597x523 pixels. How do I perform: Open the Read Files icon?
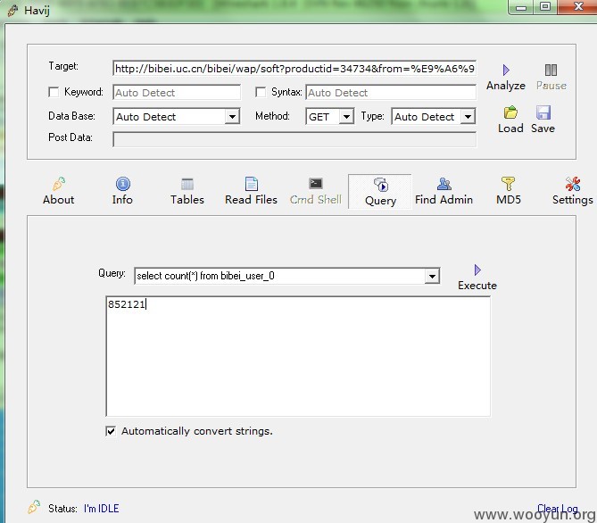[252, 184]
